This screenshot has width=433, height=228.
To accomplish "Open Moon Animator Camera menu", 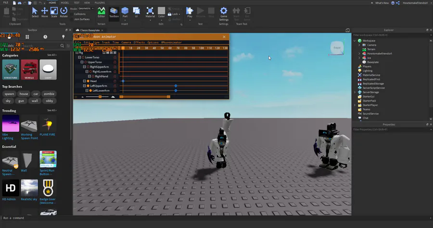I will click(126, 42).
